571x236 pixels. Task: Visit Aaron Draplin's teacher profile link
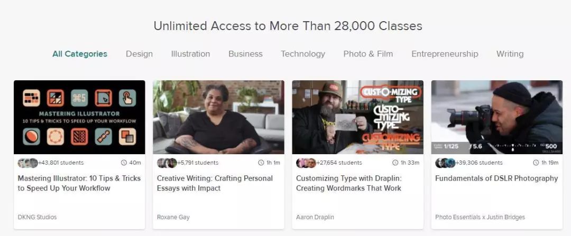(315, 217)
